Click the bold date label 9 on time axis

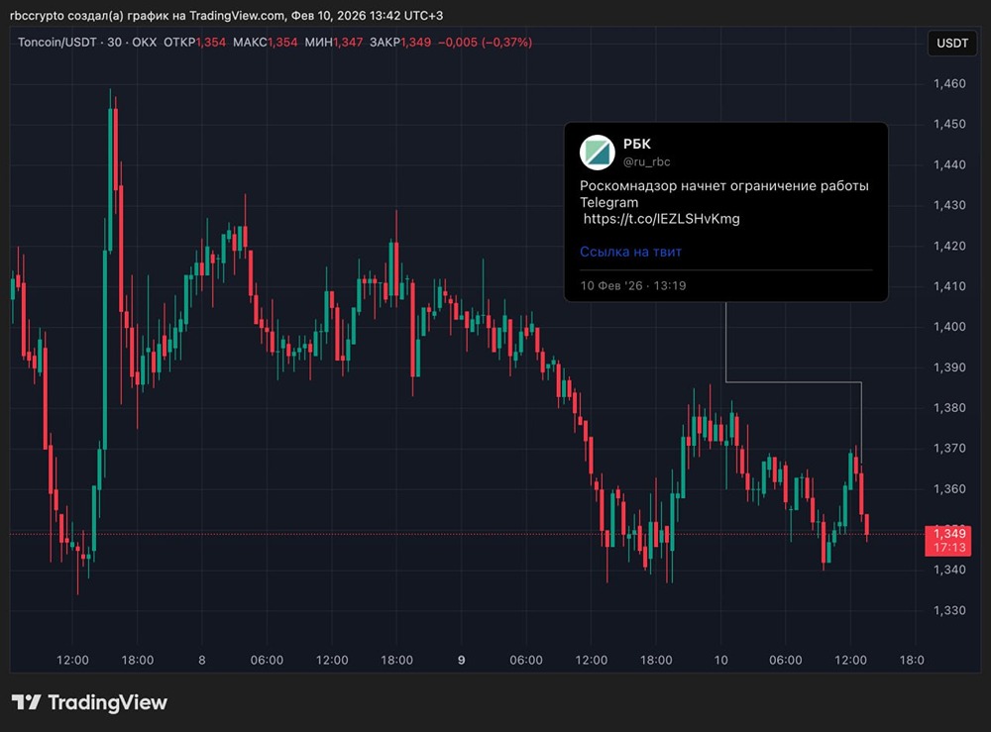point(462,660)
